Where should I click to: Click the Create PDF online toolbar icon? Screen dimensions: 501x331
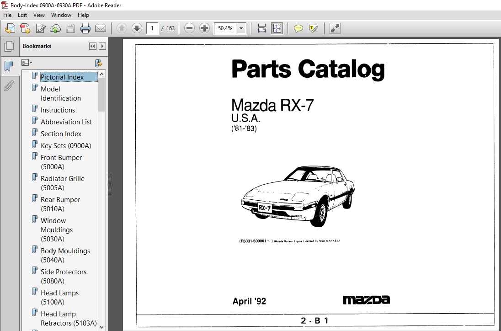click(10, 28)
